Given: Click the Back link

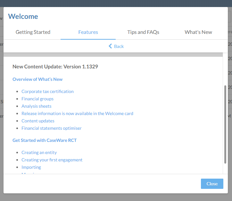Looking at the screenshot, I should point(119,46).
